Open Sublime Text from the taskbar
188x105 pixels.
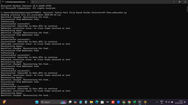(x=145, y=102)
